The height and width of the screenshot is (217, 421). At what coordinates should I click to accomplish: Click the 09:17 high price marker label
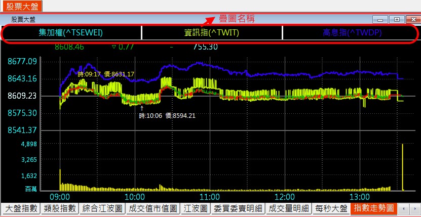pos(106,74)
